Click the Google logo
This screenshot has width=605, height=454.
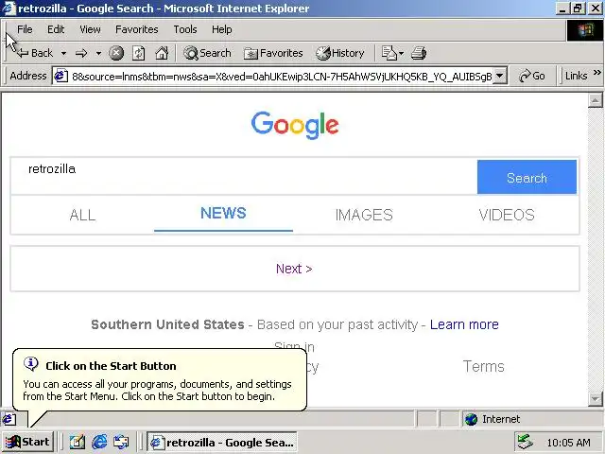click(x=295, y=125)
